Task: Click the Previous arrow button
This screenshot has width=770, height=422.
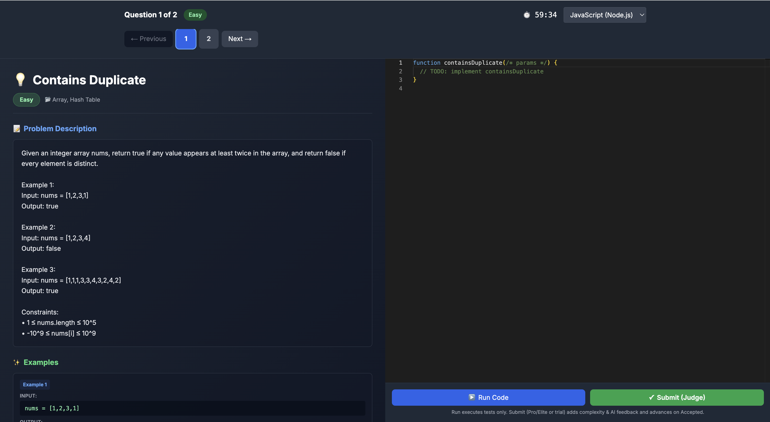Action: [x=148, y=39]
